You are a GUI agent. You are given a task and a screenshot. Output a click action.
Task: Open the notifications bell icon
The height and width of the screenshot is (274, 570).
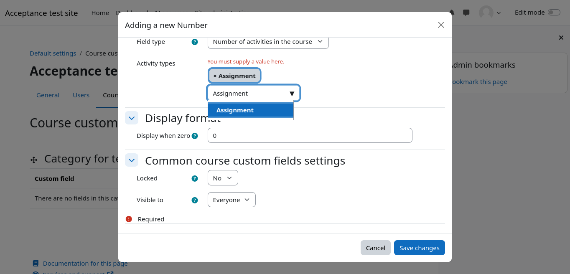(x=452, y=13)
